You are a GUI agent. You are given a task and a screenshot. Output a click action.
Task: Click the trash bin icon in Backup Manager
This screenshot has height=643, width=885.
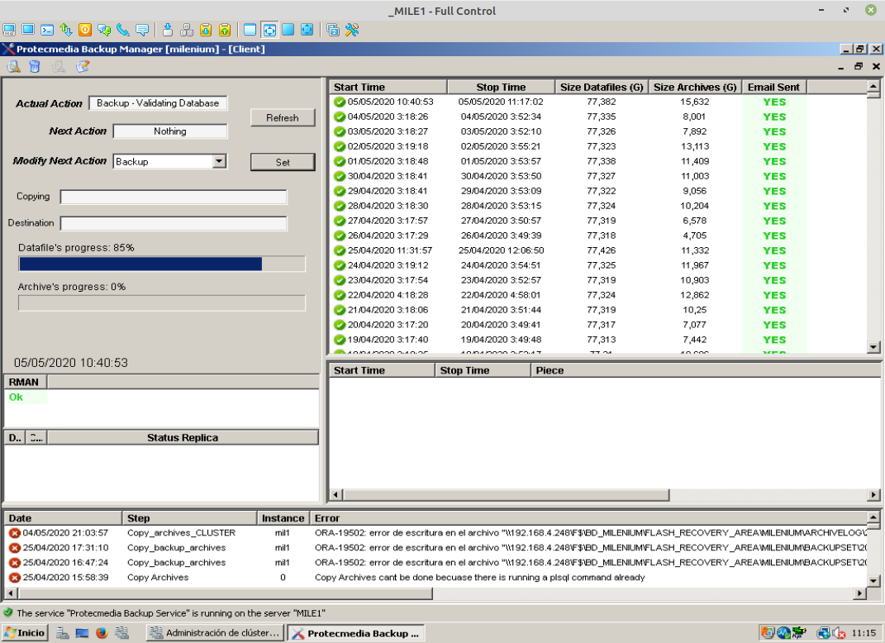click(35, 67)
